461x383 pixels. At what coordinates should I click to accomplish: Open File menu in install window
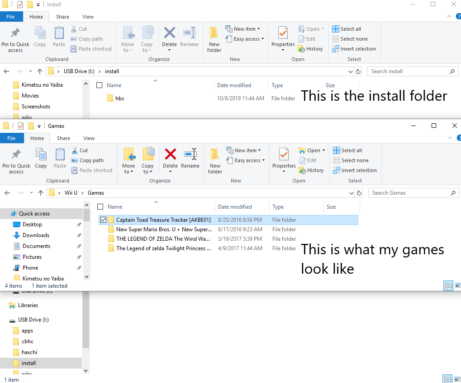[10, 17]
